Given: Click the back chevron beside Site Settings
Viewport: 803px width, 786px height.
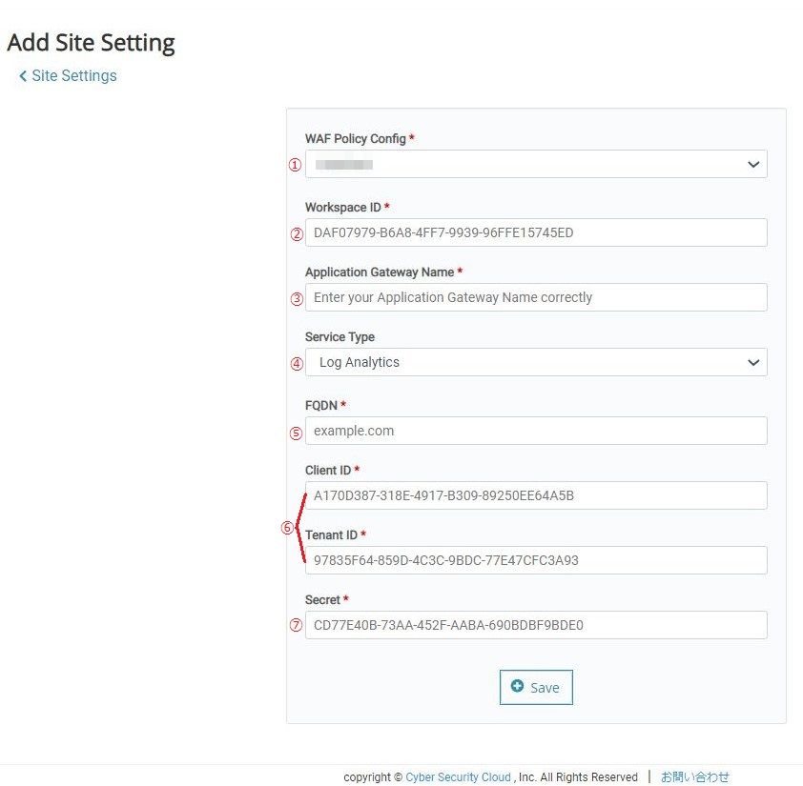Looking at the screenshot, I should pyautogui.click(x=23, y=76).
